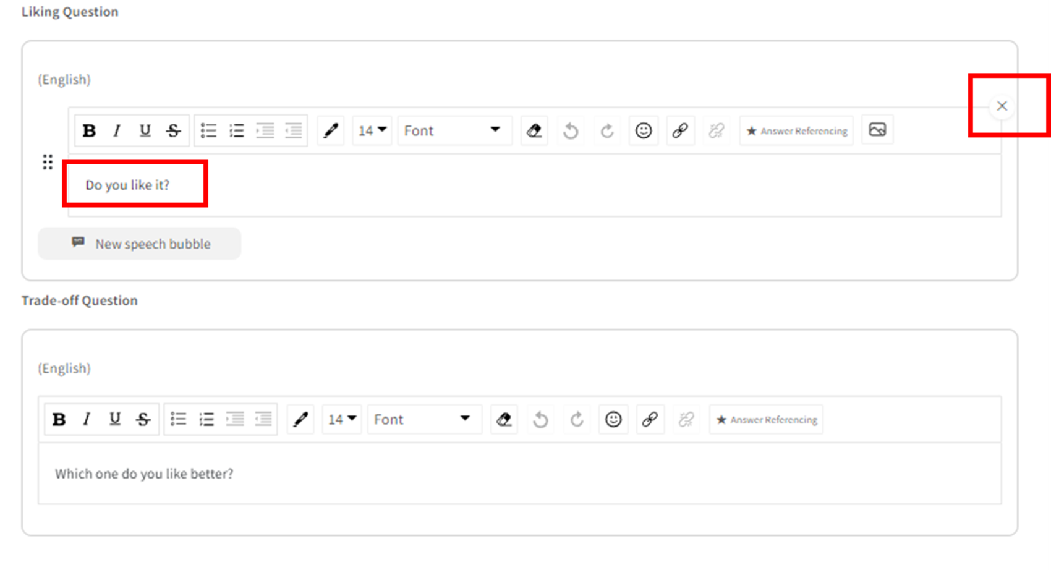Open emoji picker in Liking Question toolbar
The height and width of the screenshot is (570, 1051).
[644, 131]
